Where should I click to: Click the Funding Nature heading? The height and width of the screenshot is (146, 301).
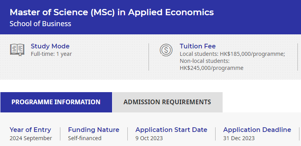tap(94, 130)
